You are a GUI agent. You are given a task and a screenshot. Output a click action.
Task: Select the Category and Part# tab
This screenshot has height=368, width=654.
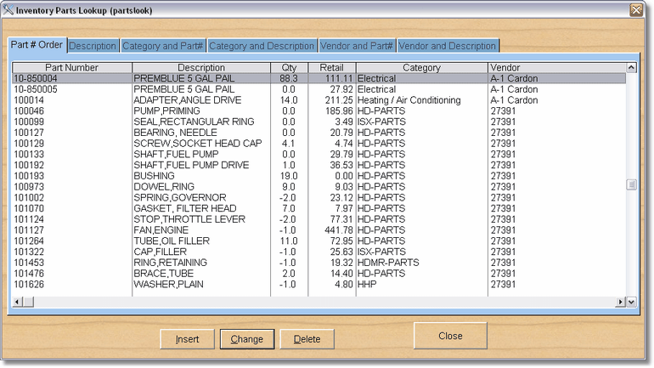163,46
